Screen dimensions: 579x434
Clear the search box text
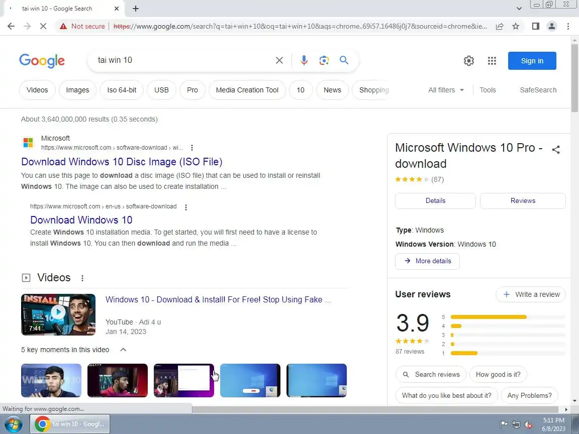(x=279, y=60)
